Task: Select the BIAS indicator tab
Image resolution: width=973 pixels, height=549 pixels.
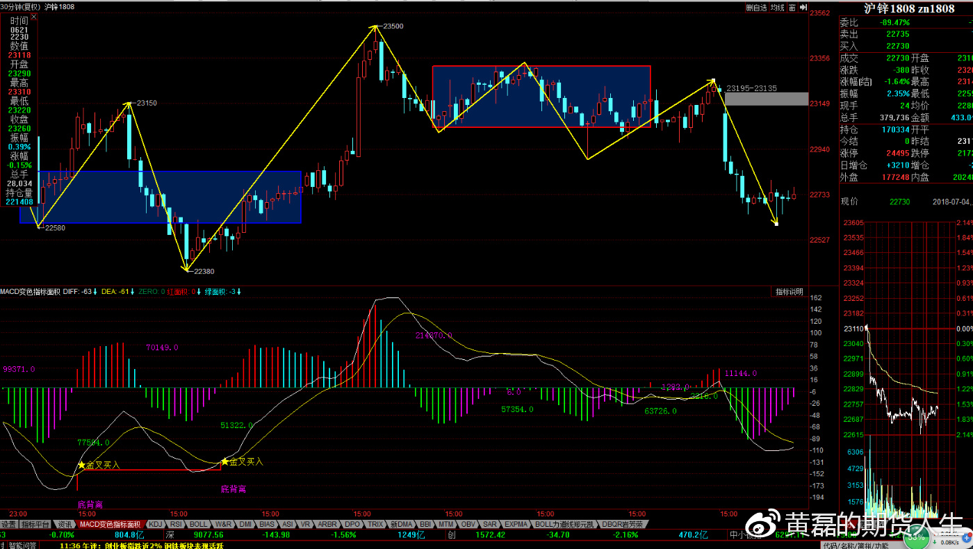Action: [267, 524]
